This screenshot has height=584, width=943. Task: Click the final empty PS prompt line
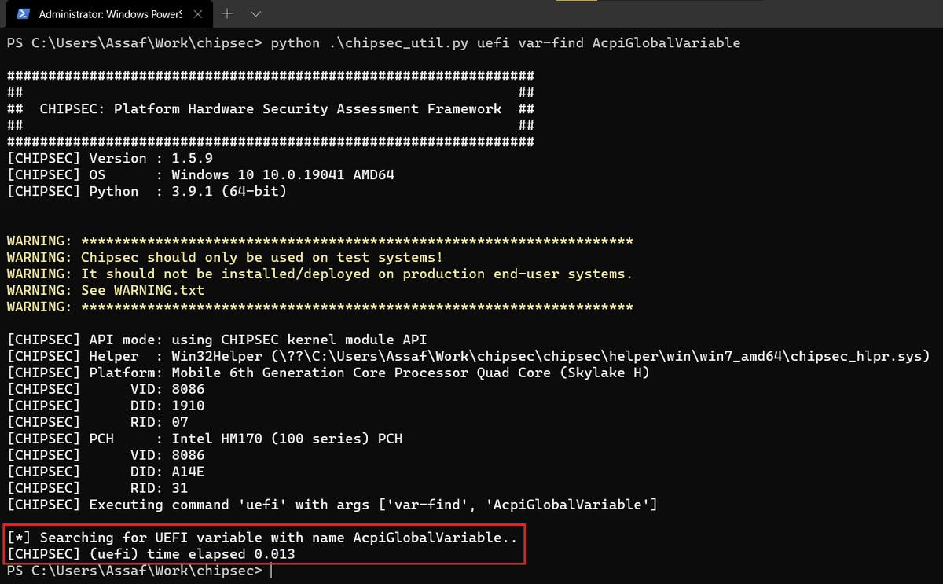(x=138, y=571)
